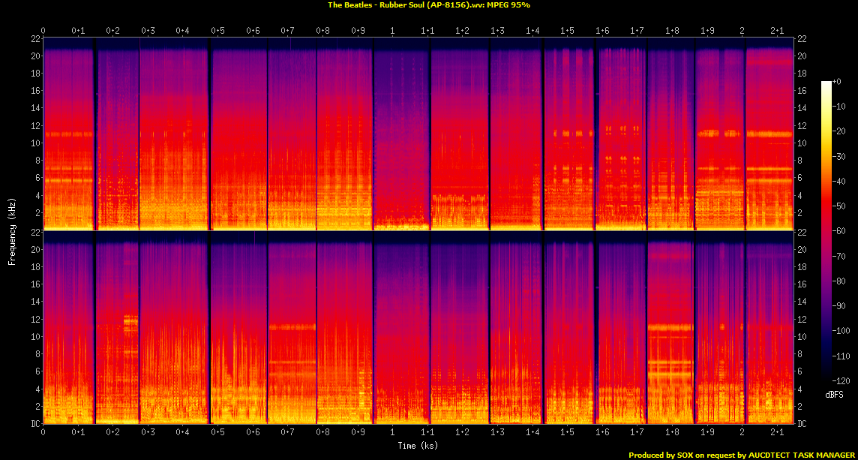
Task: Click the '0.5' tick on the top time axis
Action: [x=217, y=30]
